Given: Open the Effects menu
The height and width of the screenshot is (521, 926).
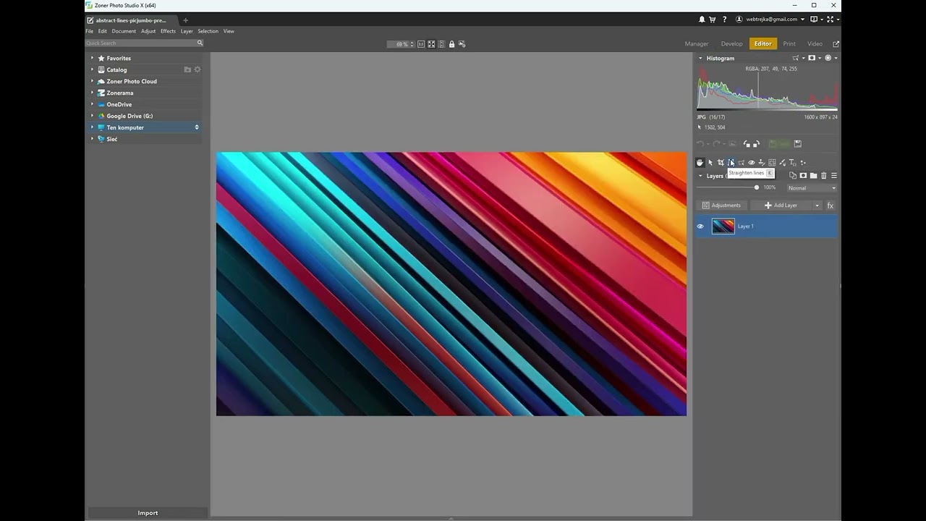Looking at the screenshot, I should (x=168, y=31).
